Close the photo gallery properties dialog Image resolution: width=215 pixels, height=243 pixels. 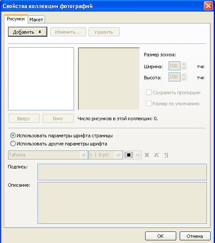coord(208,6)
